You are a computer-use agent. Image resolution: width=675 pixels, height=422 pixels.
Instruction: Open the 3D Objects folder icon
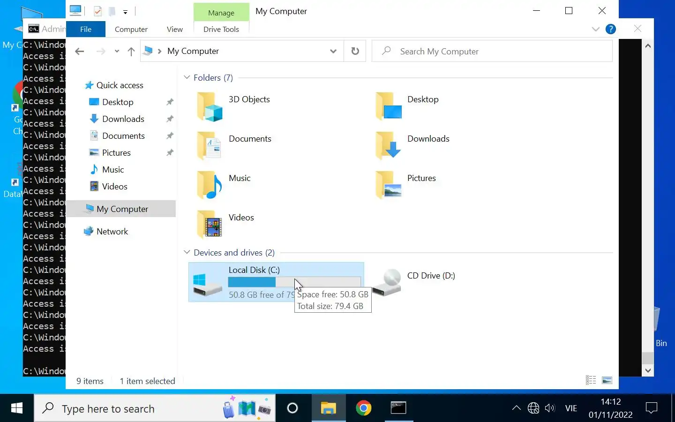(x=210, y=106)
